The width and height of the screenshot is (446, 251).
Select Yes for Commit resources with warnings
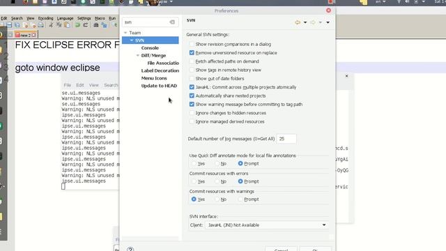194,199
